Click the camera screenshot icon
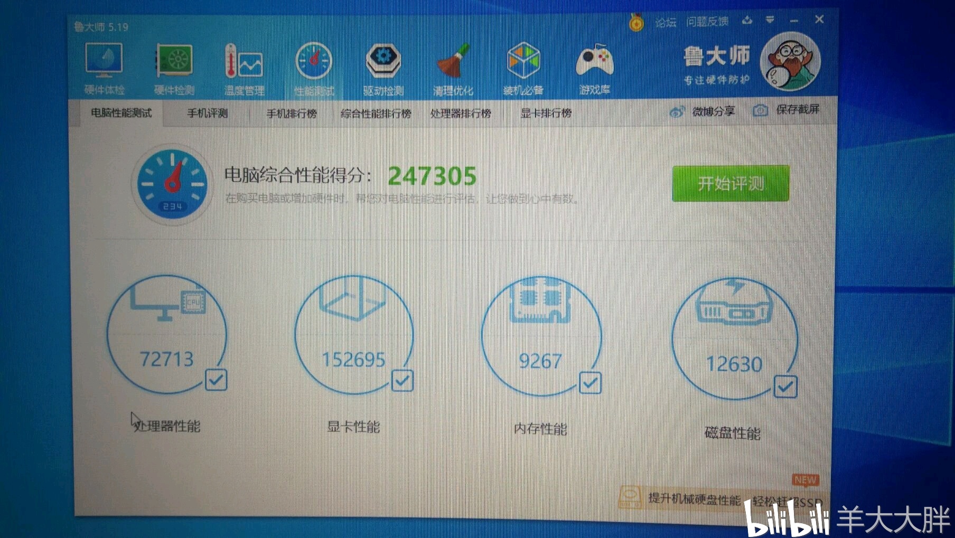The height and width of the screenshot is (538, 955). (761, 110)
